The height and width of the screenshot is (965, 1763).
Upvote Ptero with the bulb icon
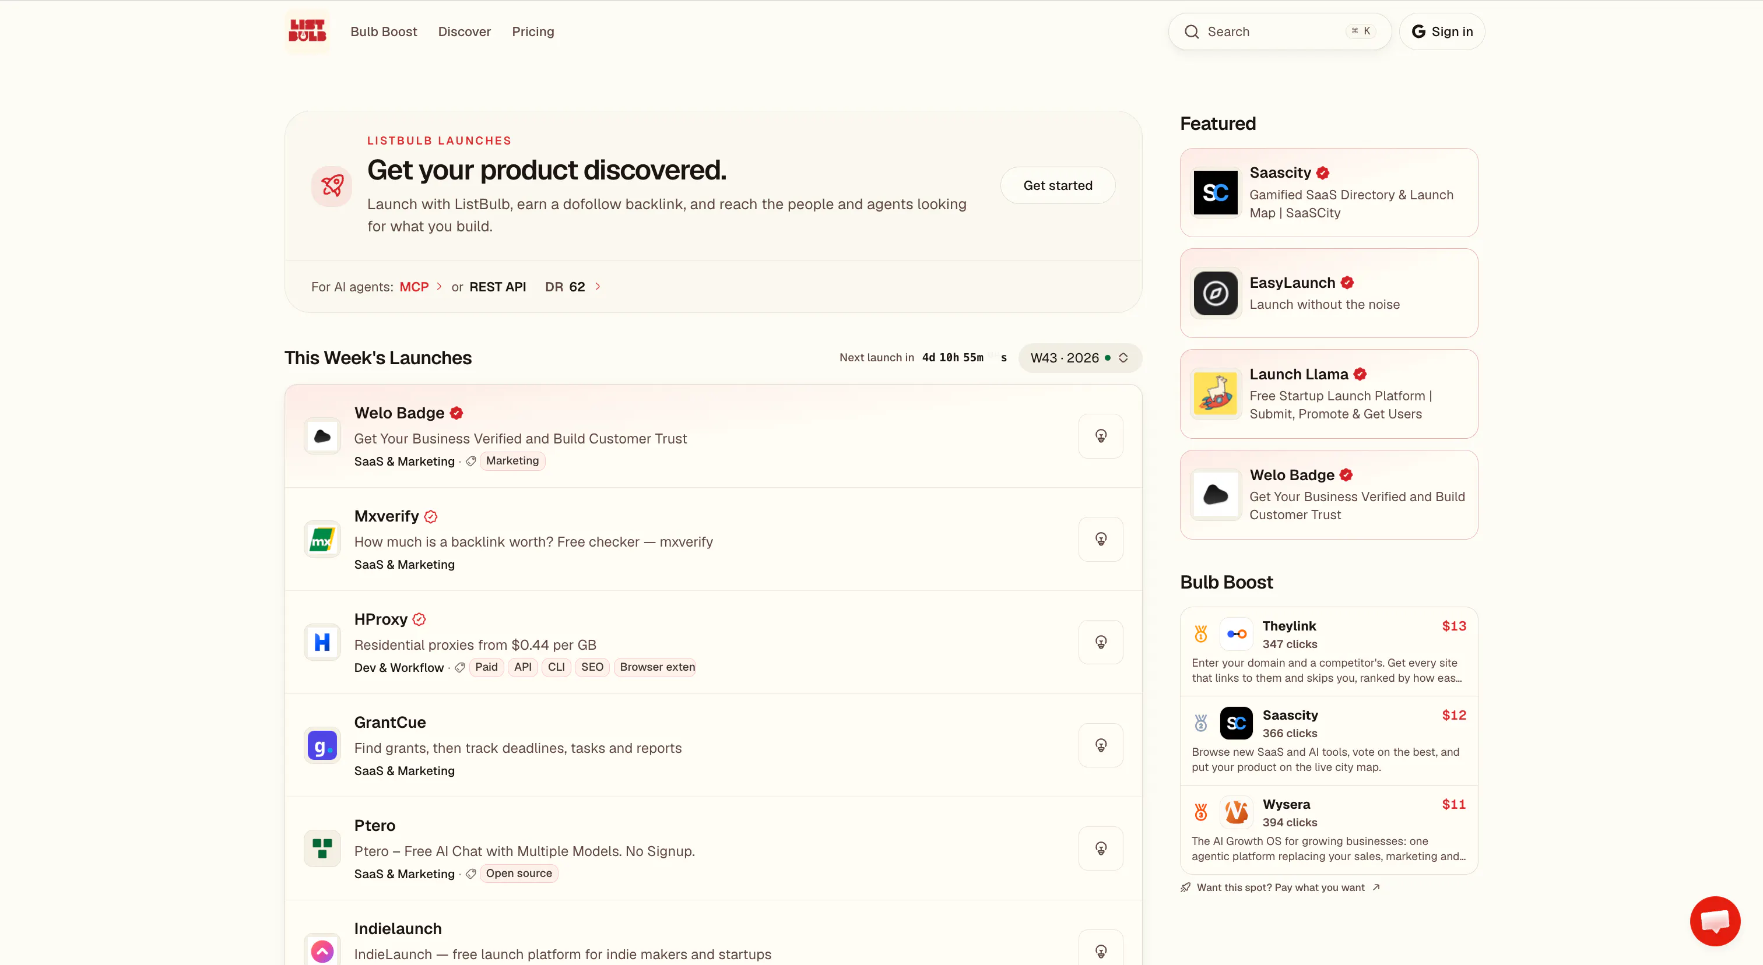(x=1101, y=848)
